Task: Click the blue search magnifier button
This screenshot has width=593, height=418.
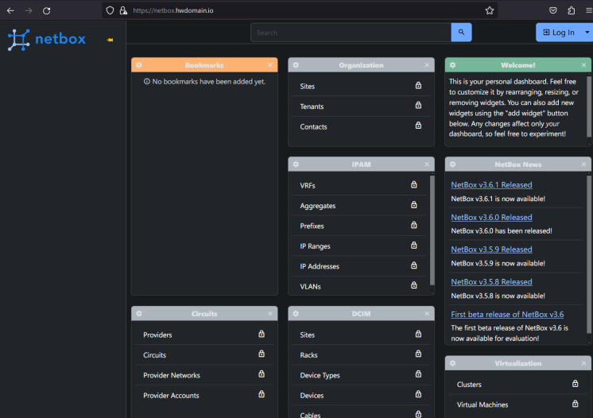Action: pyautogui.click(x=461, y=33)
